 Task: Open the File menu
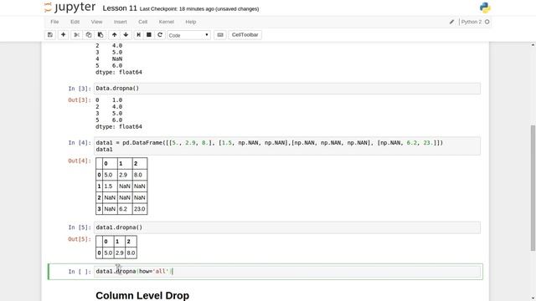(54, 22)
